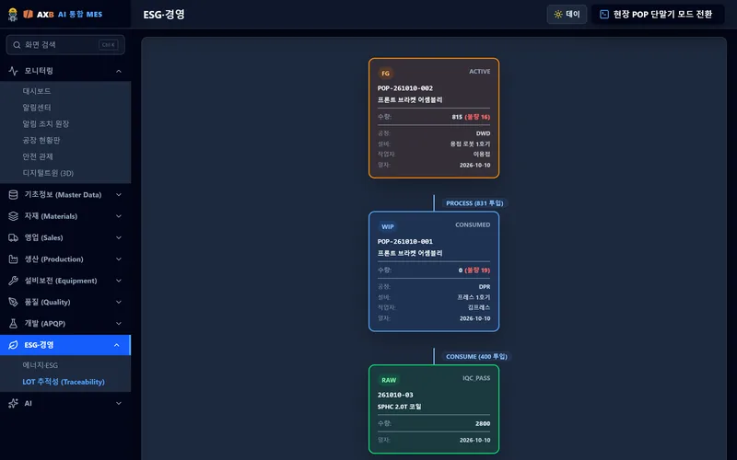Viewport: 737px width, 460px height.
Task: Open the 에너지·ESG submenu item
Action: point(41,365)
